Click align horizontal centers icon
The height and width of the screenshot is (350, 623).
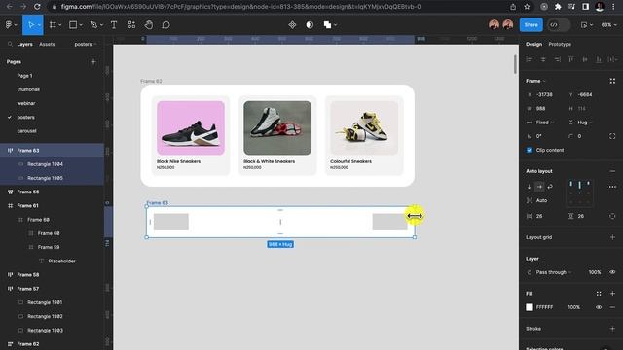(543, 59)
